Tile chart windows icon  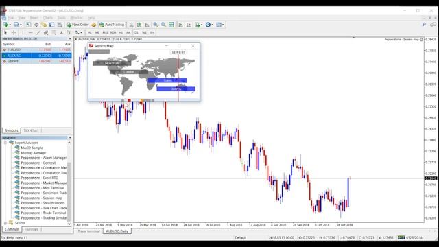[x=171, y=25]
